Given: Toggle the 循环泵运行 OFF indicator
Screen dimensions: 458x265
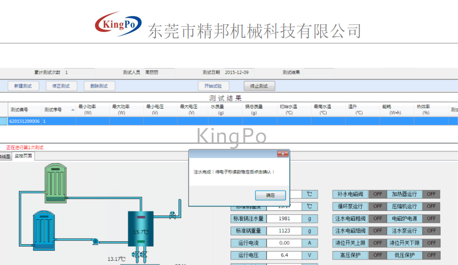Looking at the screenshot, I should click(x=377, y=206).
